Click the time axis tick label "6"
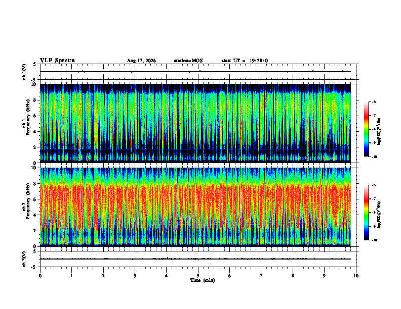401x309 pixels. pyautogui.click(x=230, y=276)
